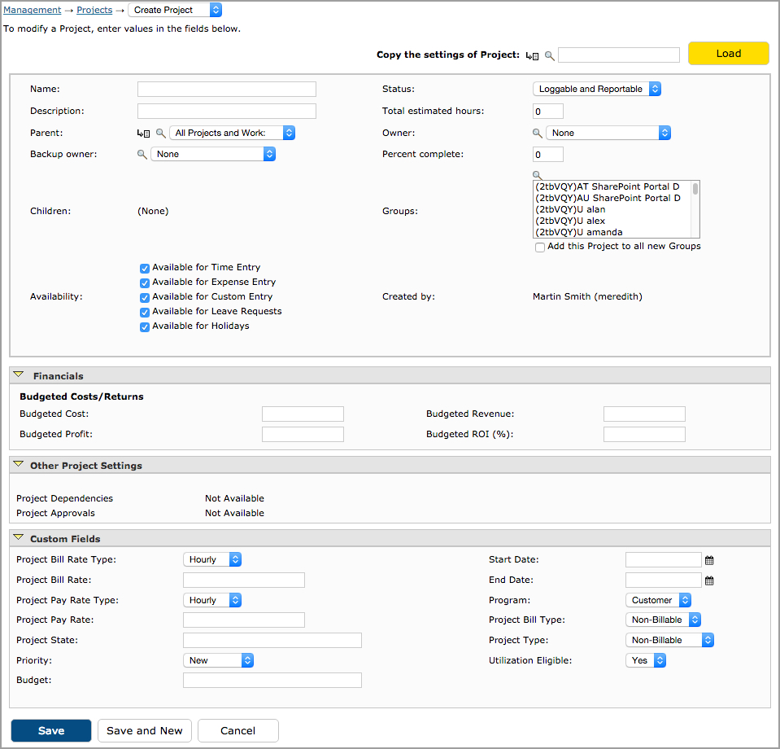The height and width of the screenshot is (749, 780).
Task: Go to Management breadcrumb link
Action: 33,10
